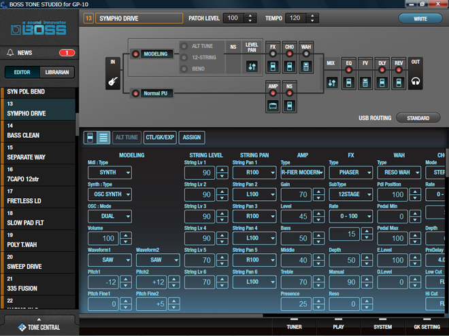Open the Level Pan mixer icon

pyautogui.click(x=251, y=67)
